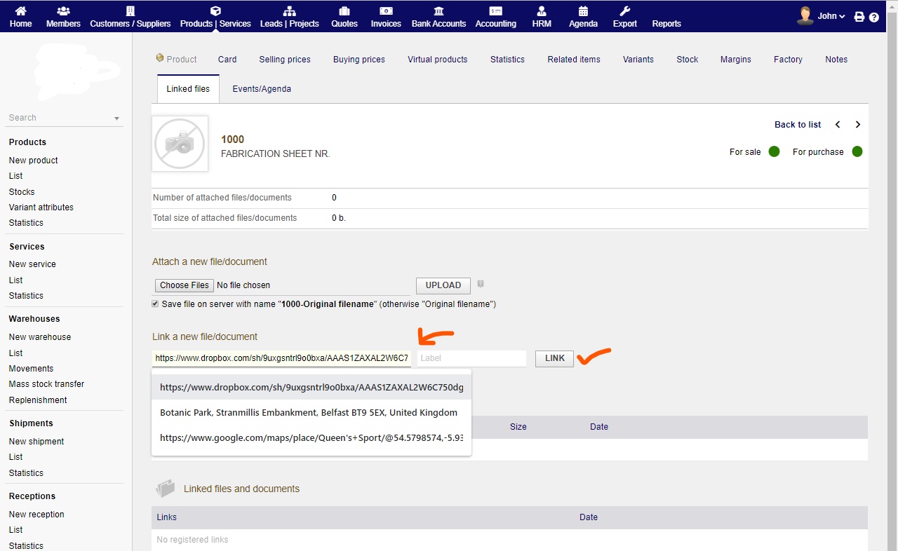Toggle the For sale green status indicator
The width and height of the screenshot is (898, 551).
pyautogui.click(x=774, y=151)
